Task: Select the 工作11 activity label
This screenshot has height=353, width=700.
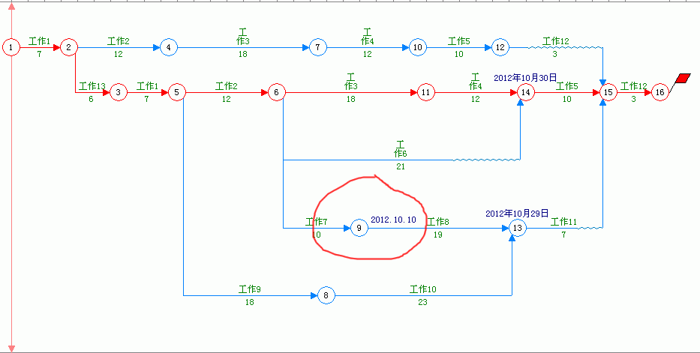Action: coord(564,222)
